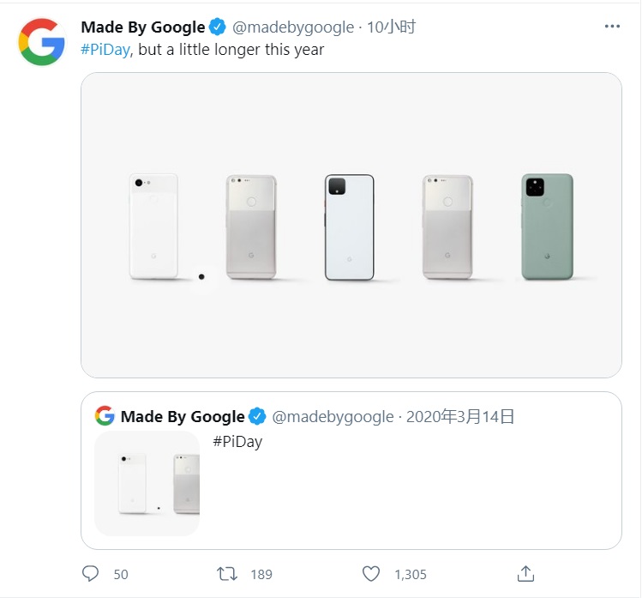Click the large Google profile avatar
The image size is (642, 598).
[41, 41]
